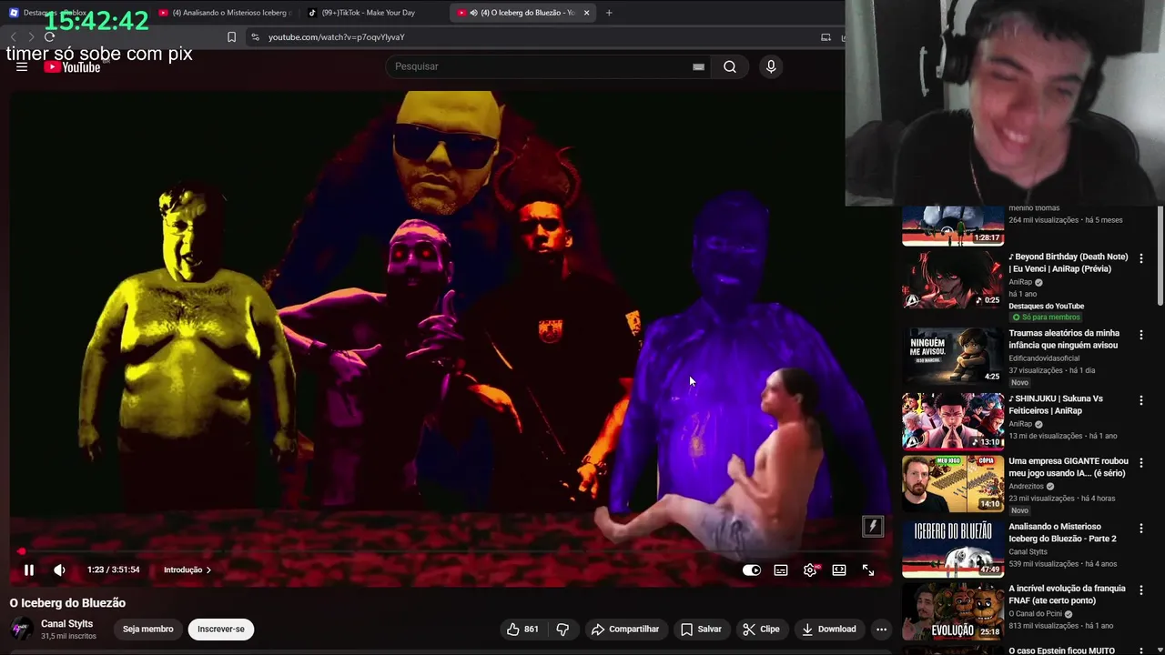The width and height of the screenshot is (1165, 655).
Task: Switch to theater mode icon
Action: 839,570
